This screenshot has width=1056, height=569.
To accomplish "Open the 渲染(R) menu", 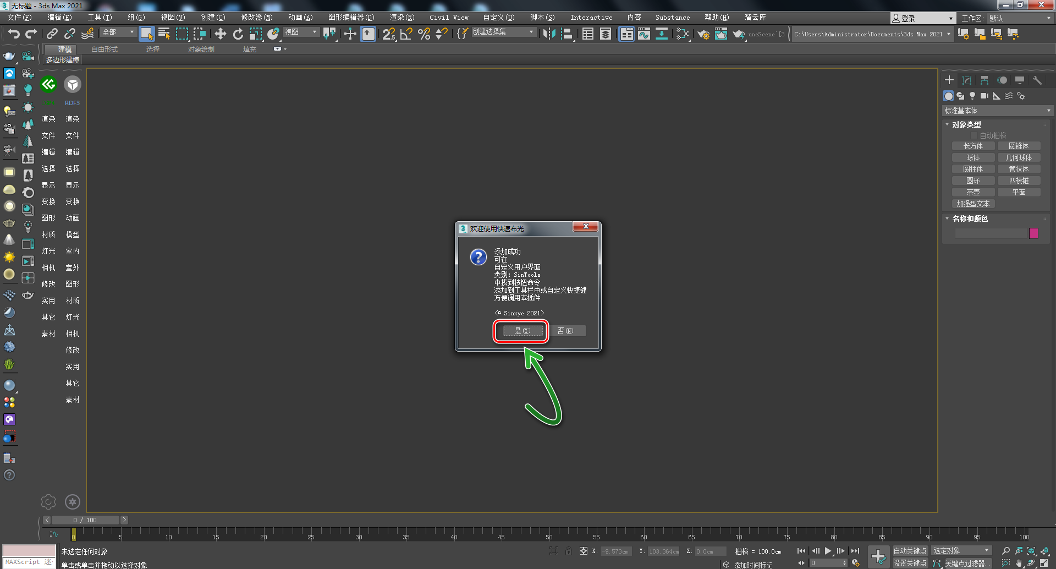I will click(x=402, y=18).
